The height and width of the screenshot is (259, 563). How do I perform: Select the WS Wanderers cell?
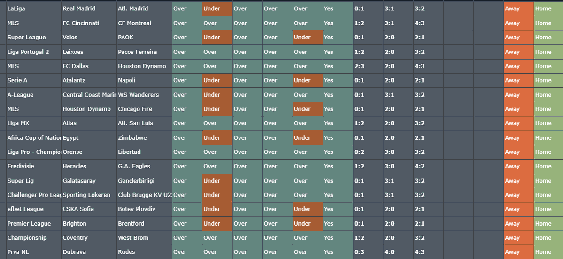(x=144, y=95)
